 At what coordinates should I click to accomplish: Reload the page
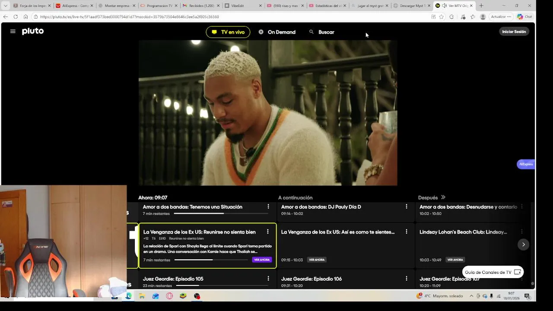pos(16,17)
